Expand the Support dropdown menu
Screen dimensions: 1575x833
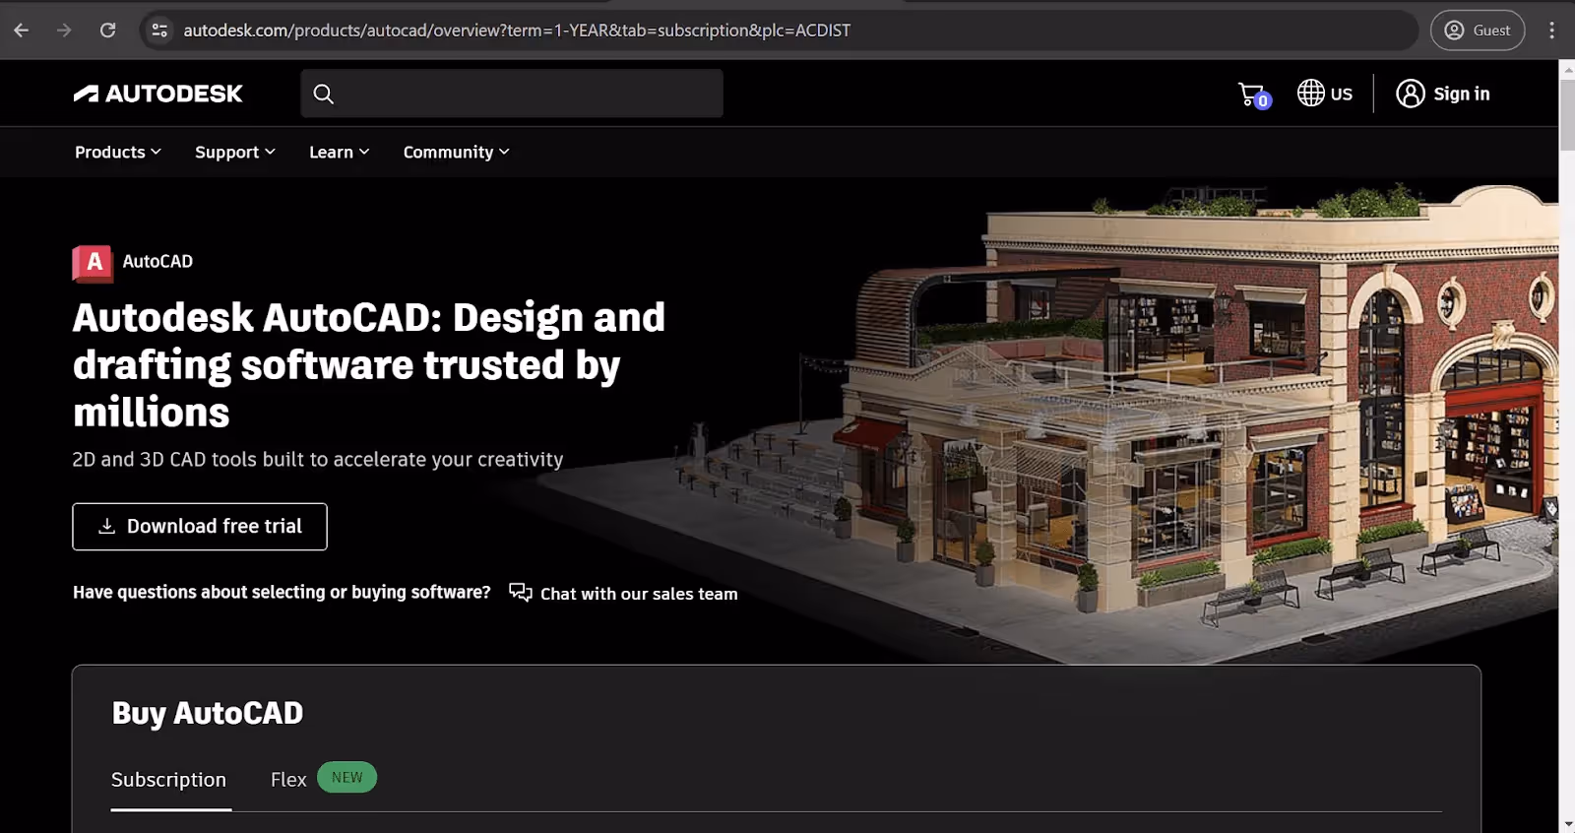(235, 152)
